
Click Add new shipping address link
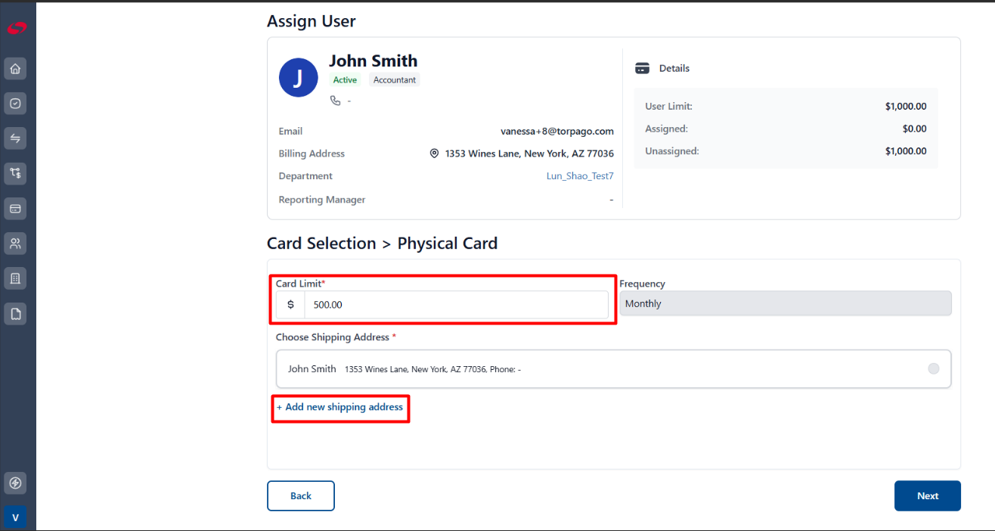(x=340, y=407)
